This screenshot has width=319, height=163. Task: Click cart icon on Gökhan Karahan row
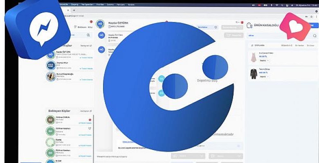[x=90, y=128]
